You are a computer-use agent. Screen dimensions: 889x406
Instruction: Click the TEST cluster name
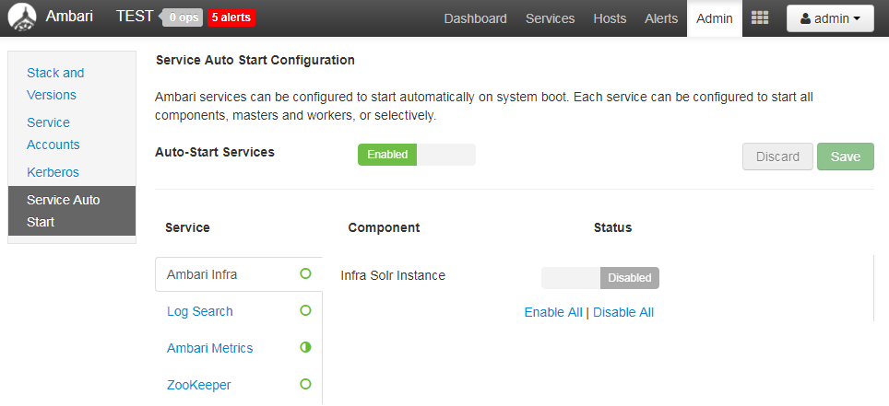point(135,17)
